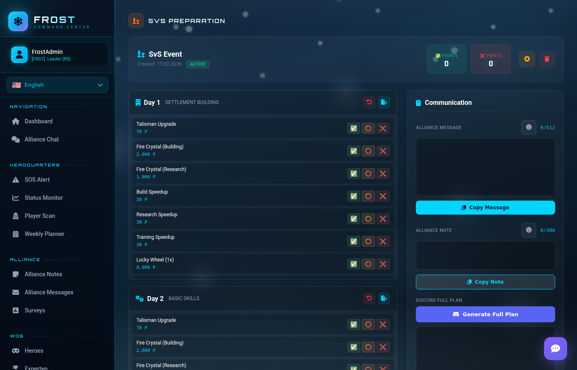Set Day 1 Build Speedup to the circle option

[368, 196]
